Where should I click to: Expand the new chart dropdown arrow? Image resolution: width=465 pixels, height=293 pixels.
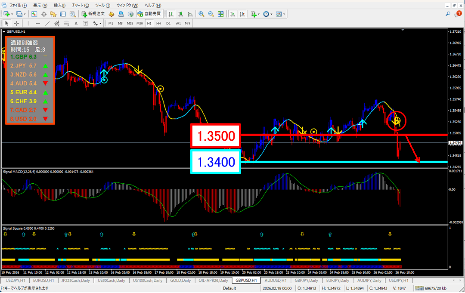[x=13, y=14]
